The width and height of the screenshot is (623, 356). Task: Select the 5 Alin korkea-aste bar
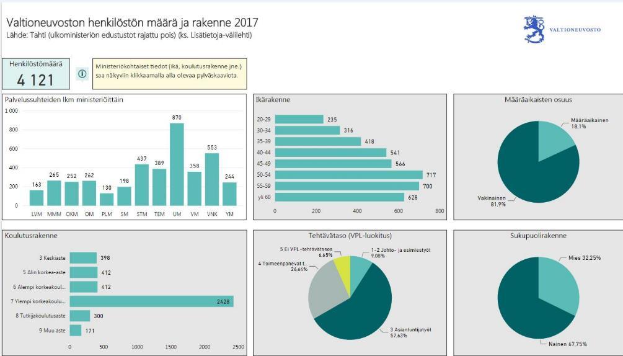(84, 272)
